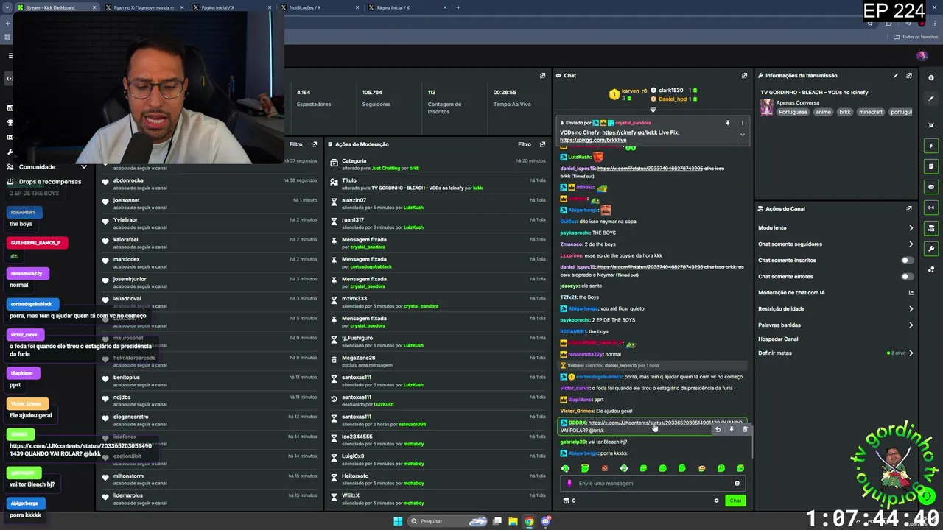Screen dimensions: 943x530
Task: Unpin the pinned chat message
Action: pyautogui.click(x=727, y=123)
